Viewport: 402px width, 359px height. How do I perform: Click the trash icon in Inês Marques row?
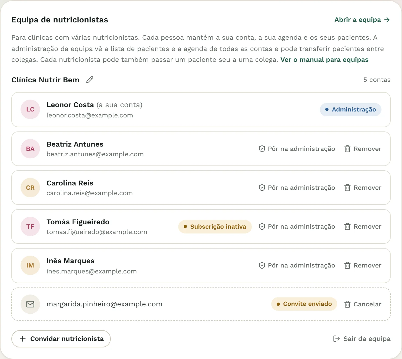point(347,265)
